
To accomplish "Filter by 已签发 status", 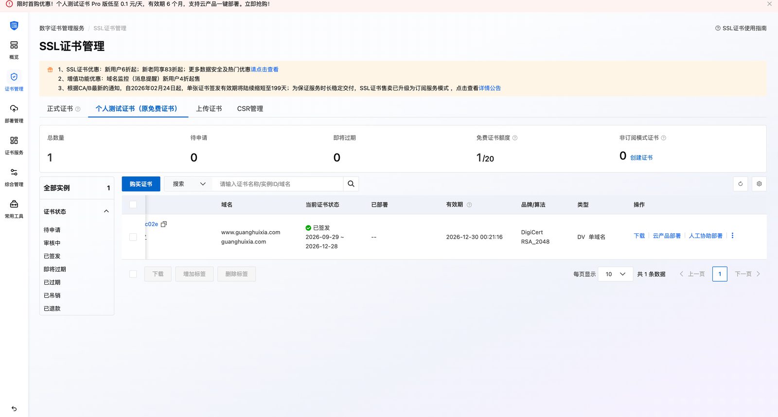I will [52, 256].
